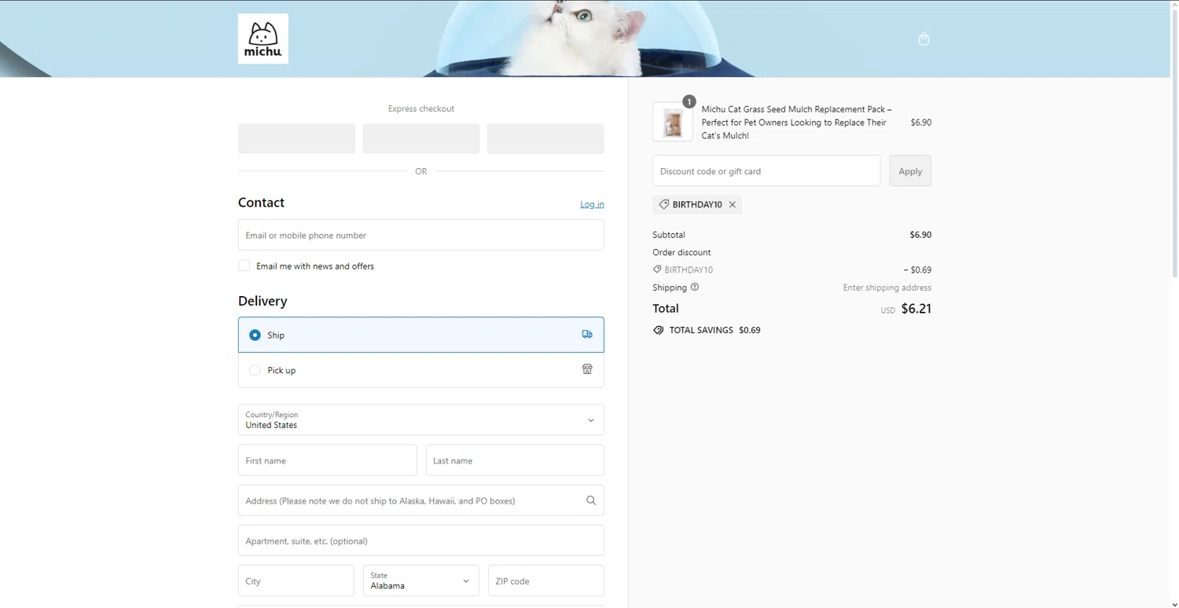Click the tag icon on the BIRTHDAY10 chip

pyautogui.click(x=664, y=204)
